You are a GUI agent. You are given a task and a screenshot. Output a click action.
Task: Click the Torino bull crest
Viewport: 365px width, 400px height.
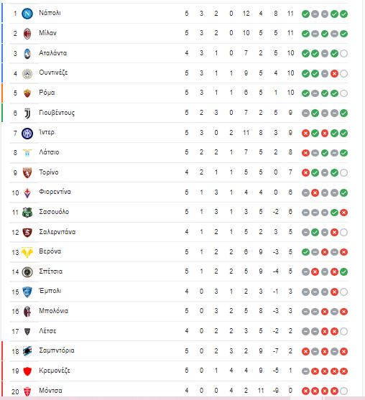tap(27, 172)
